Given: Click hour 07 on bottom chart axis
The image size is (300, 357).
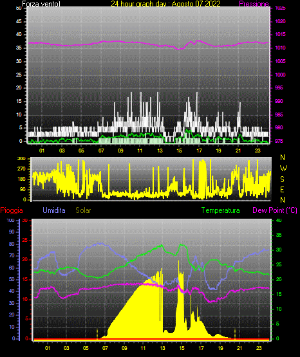Looking at the screenshot, I should [x=105, y=348].
